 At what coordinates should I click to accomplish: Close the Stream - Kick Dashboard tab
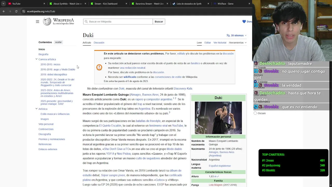[x=126, y=4]
